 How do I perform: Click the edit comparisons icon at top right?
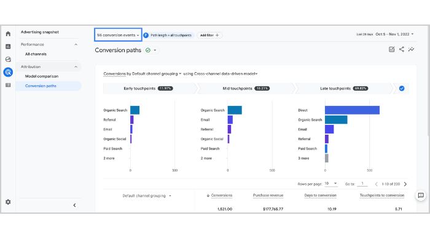tap(392, 50)
